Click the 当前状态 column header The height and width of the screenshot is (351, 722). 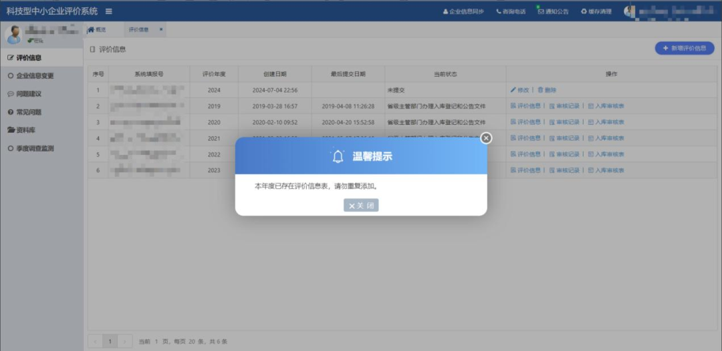[x=445, y=74]
